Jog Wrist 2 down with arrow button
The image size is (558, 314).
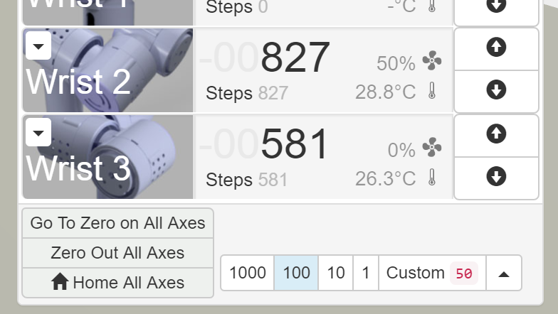(x=497, y=92)
